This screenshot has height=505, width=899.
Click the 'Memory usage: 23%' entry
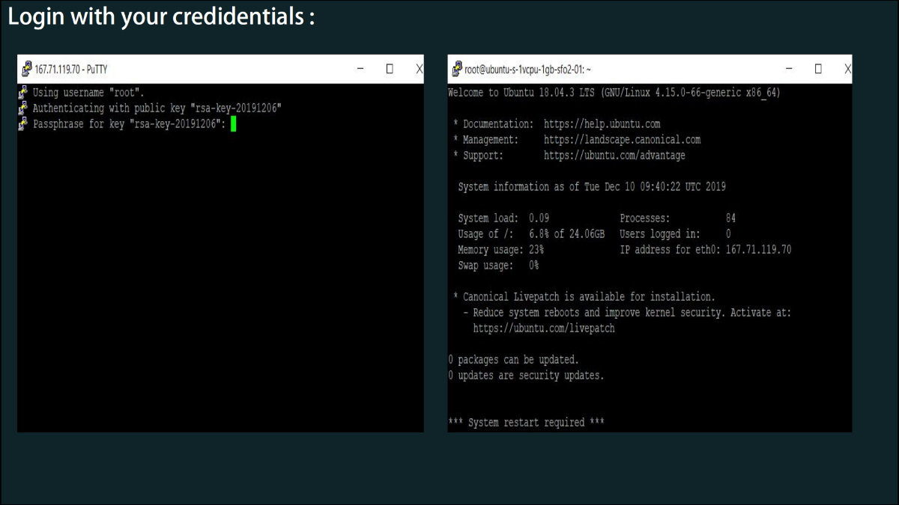coord(500,250)
